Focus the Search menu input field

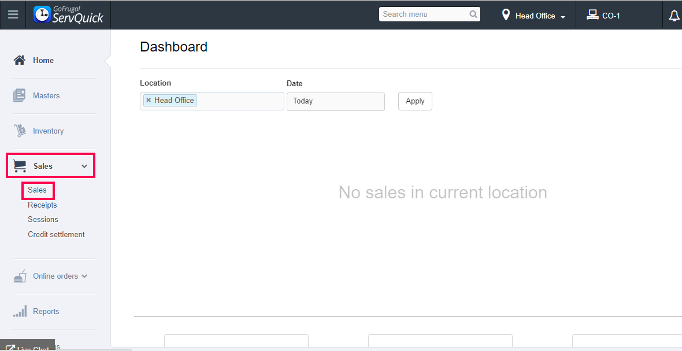(x=424, y=14)
